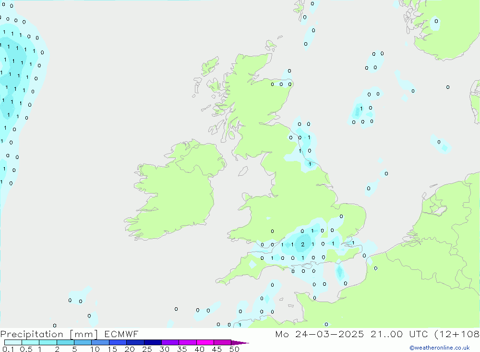Click the above-50 arrow tip of legend
This screenshot has width=480, height=352.
(240, 342)
